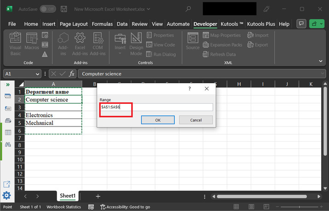Click the XML Import button
Screen dimensions: 329x211
click(258, 35)
